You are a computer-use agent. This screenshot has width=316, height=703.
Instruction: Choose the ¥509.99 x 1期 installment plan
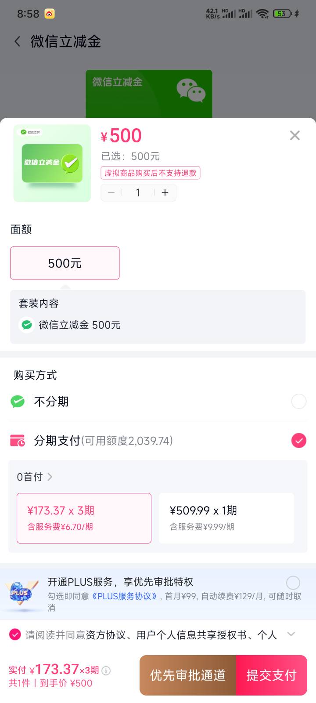pos(226,518)
